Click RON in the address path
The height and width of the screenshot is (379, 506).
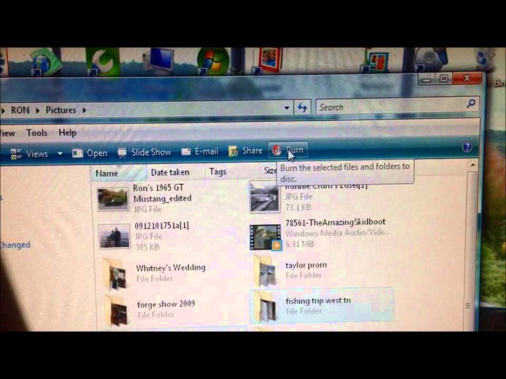coord(20,111)
